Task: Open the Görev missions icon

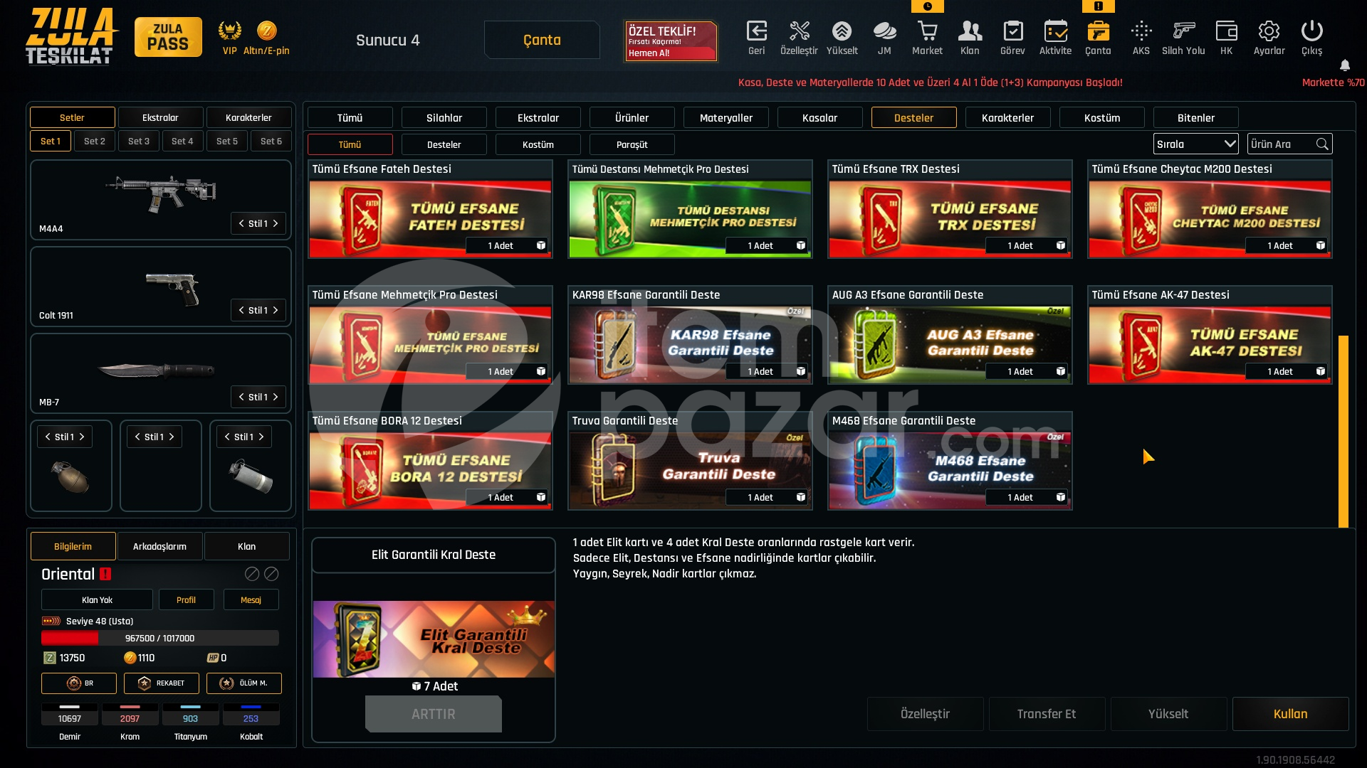Action: (1012, 31)
